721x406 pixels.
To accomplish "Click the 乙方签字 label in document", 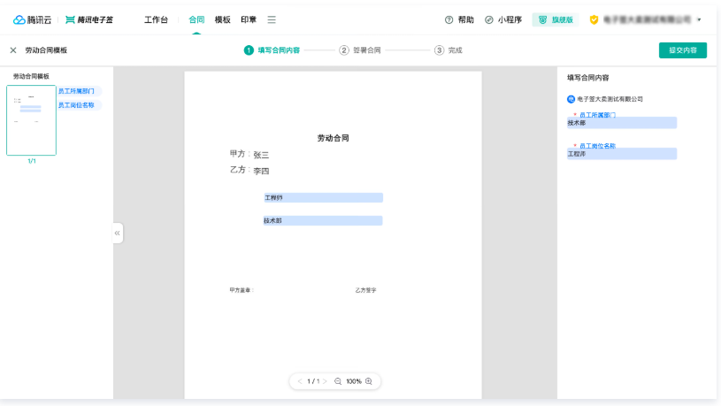I will [365, 290].
